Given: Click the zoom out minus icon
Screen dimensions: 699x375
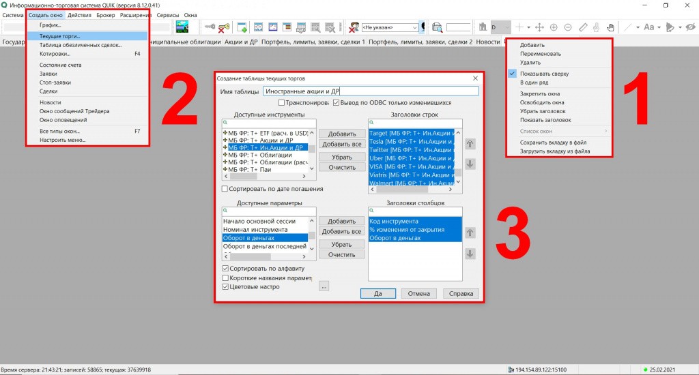Looking at the screenshot, I should (568, 27).
